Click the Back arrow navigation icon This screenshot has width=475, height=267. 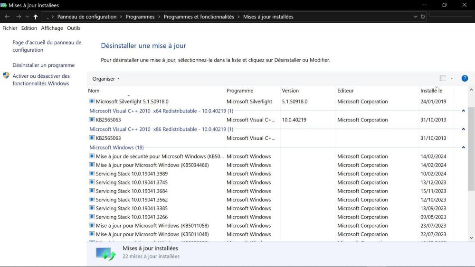click(x=7, y=17)
